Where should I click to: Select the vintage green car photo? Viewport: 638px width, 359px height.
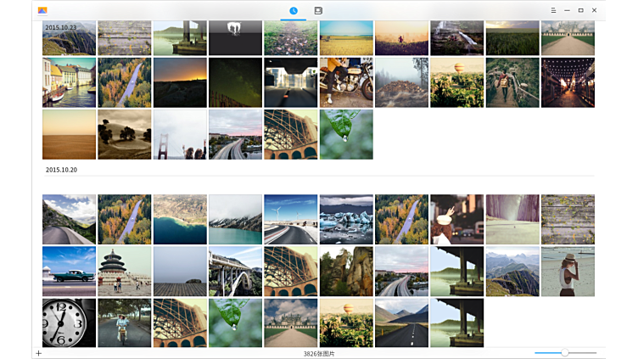point(70,271)
